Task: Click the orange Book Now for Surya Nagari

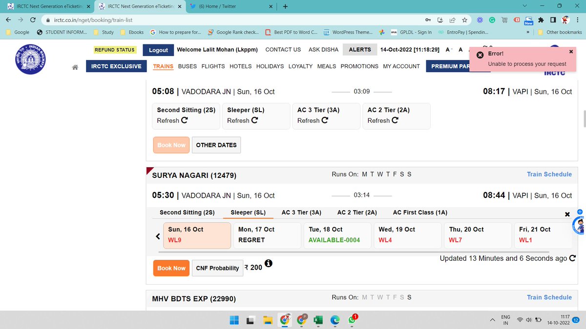Action: pos(171,268)
